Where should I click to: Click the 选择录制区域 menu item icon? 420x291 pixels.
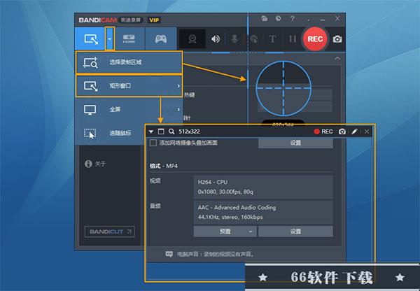pyautogui.click(x=90, y=63)
